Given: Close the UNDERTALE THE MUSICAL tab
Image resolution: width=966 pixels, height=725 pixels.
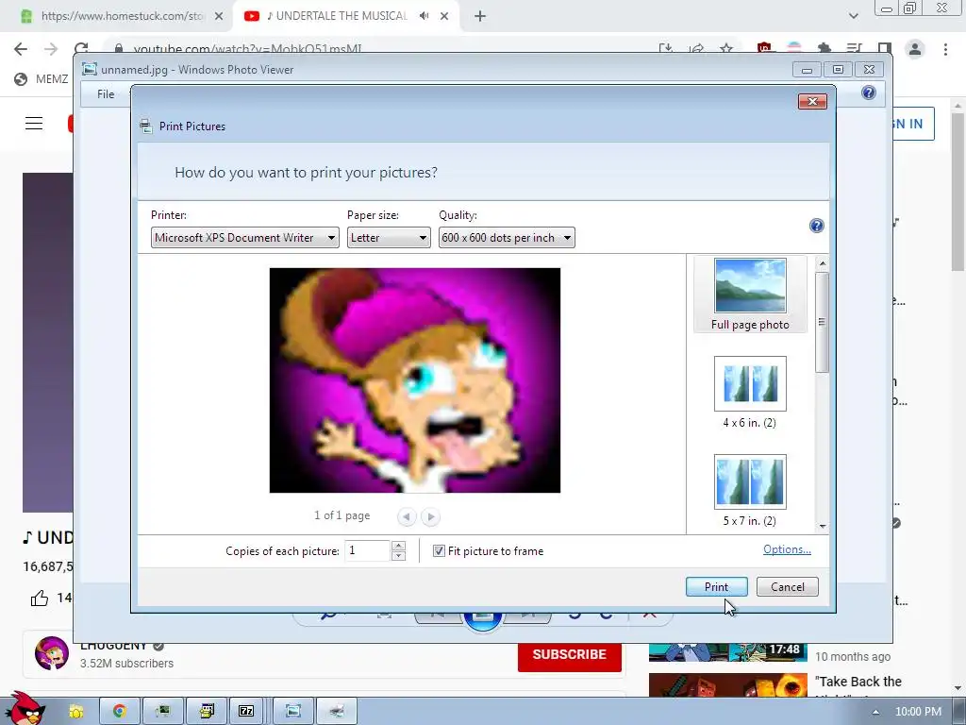Looking at the screenshot, I should pyautogui.click(x=444, y=17).
